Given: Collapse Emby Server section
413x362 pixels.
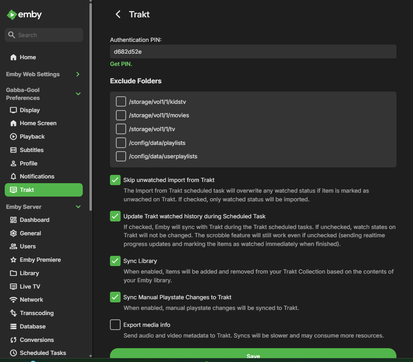Looking at the screenshot, I should pyautogui.click(x=78, y=207).
